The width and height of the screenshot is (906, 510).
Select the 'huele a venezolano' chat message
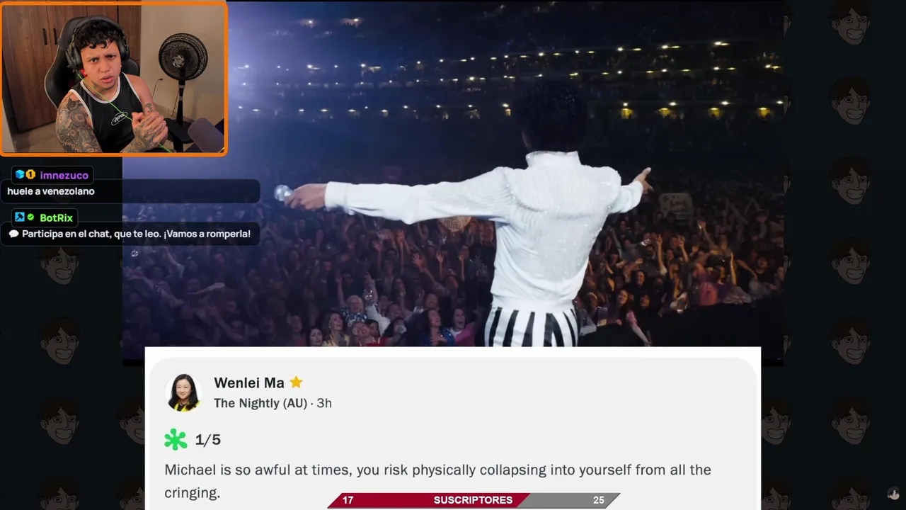(x=51, y=191)
